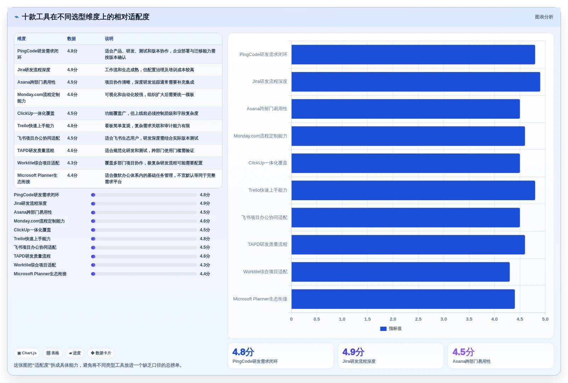The height and width of the screenshot is (383, 568).
Task: Click table description 可视化和自动化较强
Action: pos(149,95)
